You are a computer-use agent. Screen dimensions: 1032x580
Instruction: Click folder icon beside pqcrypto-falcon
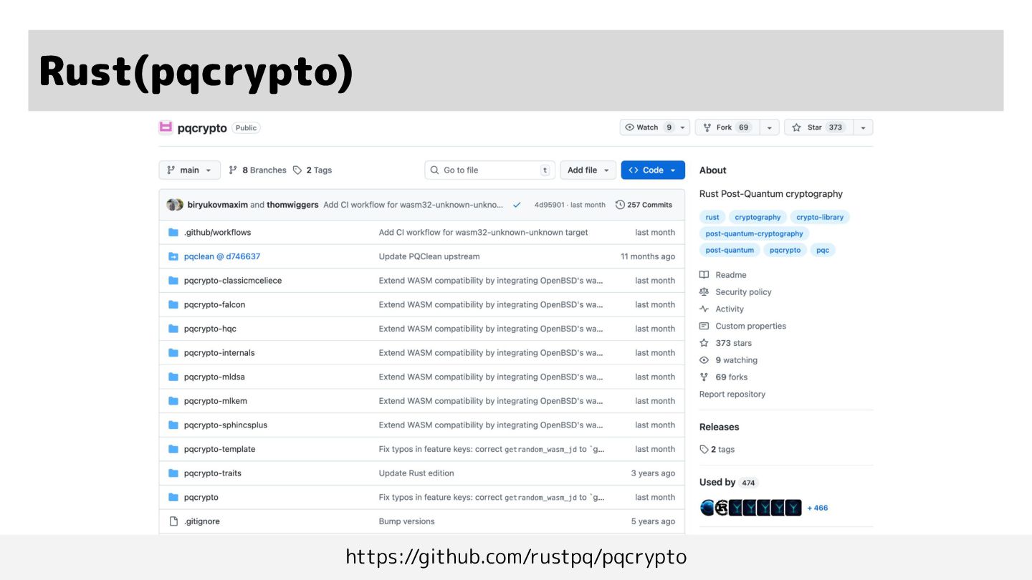coord(173,304)
